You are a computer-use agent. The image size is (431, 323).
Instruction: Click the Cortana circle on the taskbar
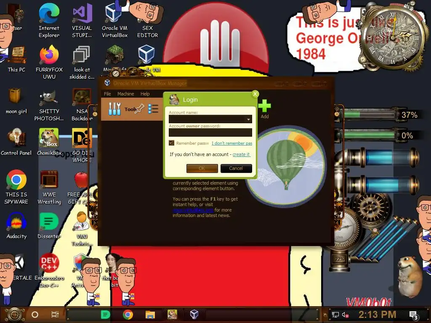click(x=35, y=315)
